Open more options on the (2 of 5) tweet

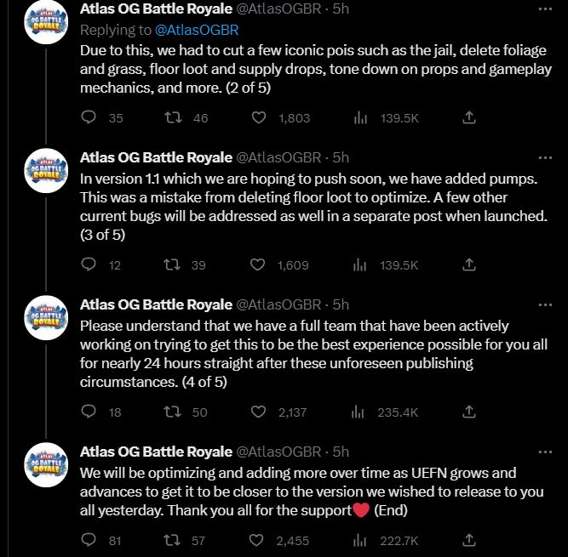[545, 9]
